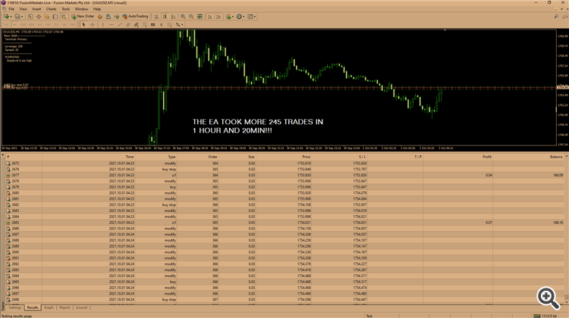The height and width of the screenshot is (318, 569).
Task: Select the crosshair tool
Action: tap(92, 25)
